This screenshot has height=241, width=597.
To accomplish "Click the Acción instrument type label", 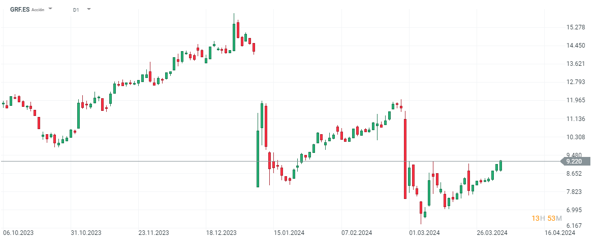I will click(38, 10).
